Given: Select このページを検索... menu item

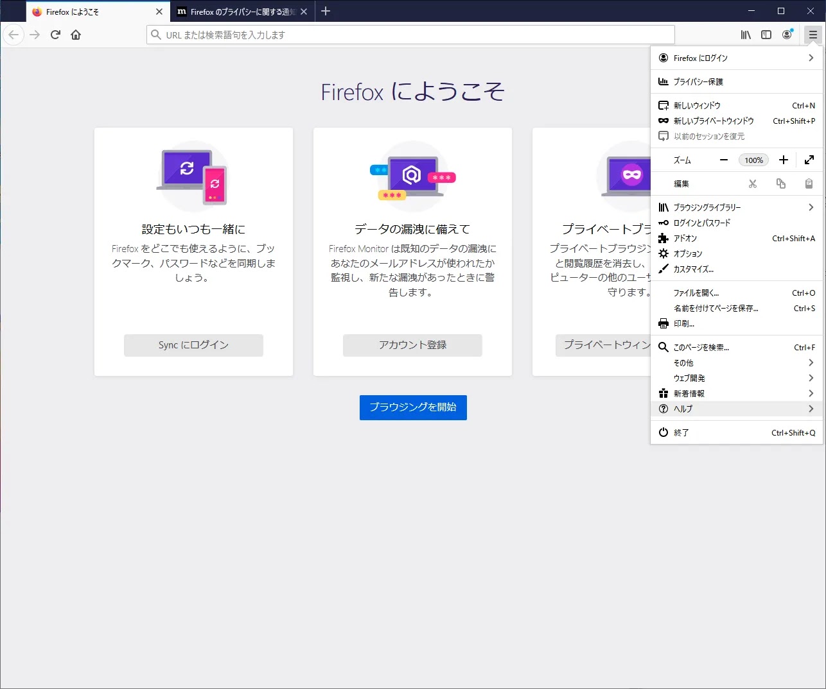Looking at the screenshot, I should 737,347.
